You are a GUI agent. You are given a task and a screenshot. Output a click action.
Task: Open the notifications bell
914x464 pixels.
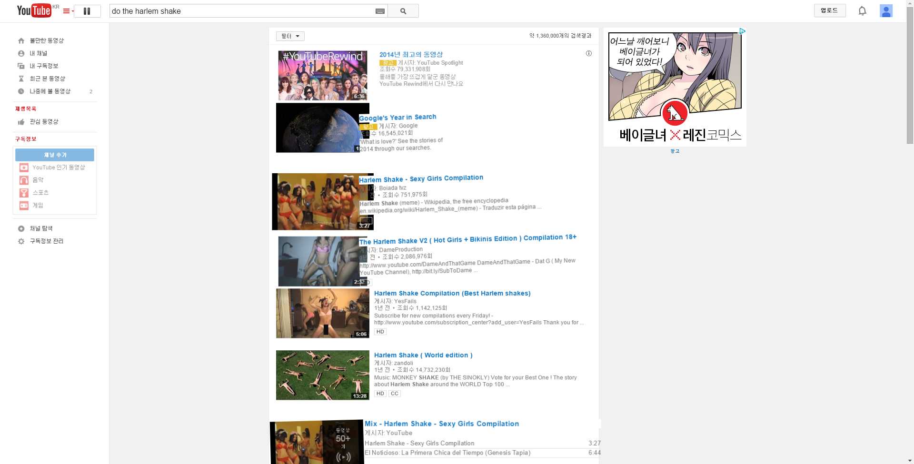coord(862,11)
